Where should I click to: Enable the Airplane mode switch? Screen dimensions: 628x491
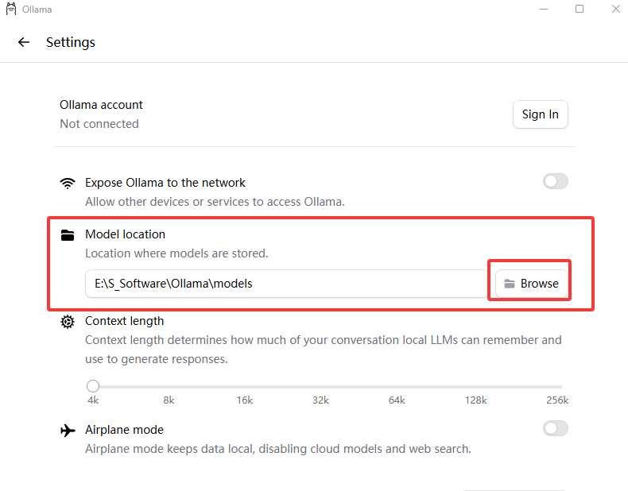point(556,428)
